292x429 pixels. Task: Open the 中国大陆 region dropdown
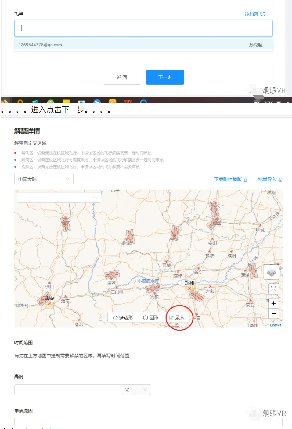[x=44, y=179]
